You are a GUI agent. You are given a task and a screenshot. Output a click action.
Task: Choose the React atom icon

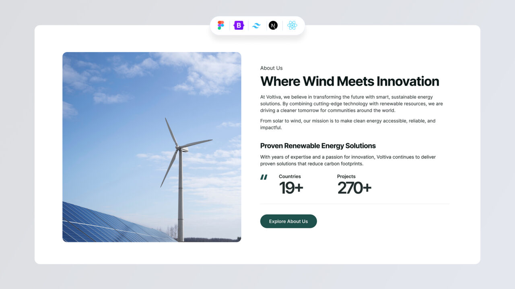292,25
